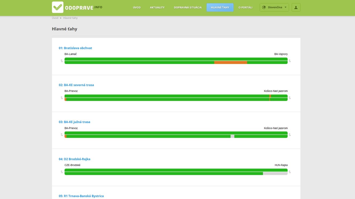
Task: Click direction arrows right of Bratislava obchvat bar
Action: coord(290,61)
